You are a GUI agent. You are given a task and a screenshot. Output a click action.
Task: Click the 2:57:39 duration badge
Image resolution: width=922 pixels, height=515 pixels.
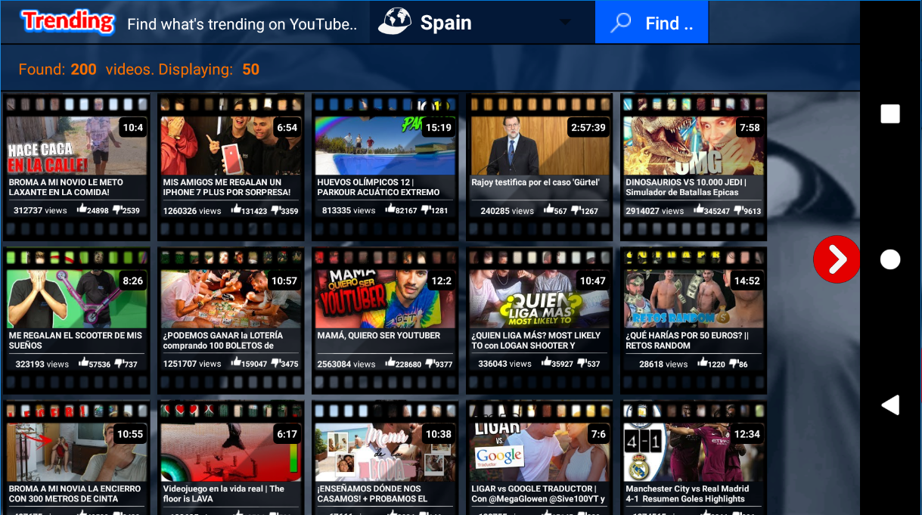click(x=588, y=128)
